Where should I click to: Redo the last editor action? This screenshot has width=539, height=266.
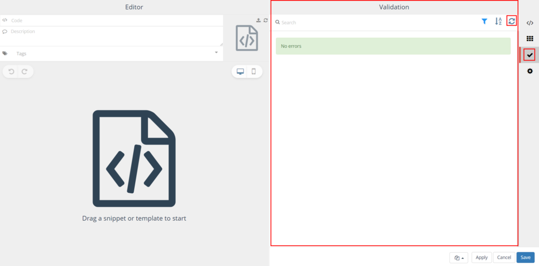tap(25, 72)
